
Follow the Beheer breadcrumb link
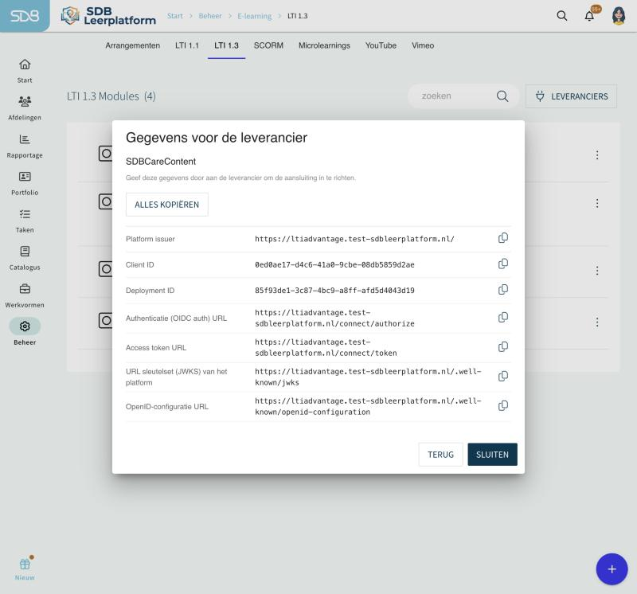pos(210,16)
